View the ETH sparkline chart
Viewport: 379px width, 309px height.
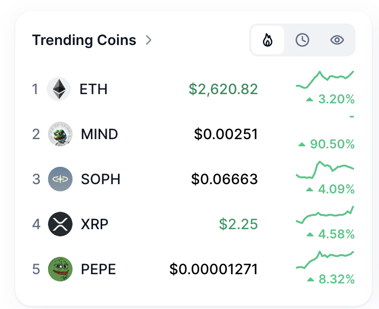325,80
